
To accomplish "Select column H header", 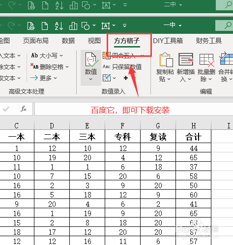I will [x=194, y=125].
